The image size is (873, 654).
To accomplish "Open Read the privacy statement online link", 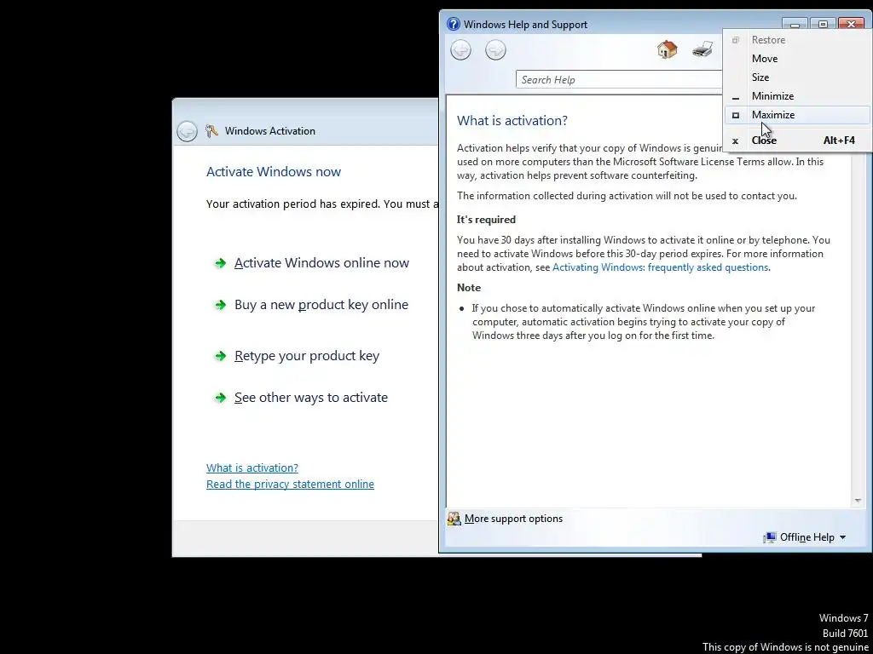I will pyautogui.click(x=290, y=485).
